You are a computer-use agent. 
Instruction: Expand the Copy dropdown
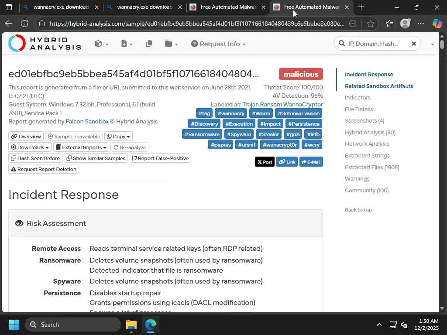pyautogui.click(x=118, y=137)
